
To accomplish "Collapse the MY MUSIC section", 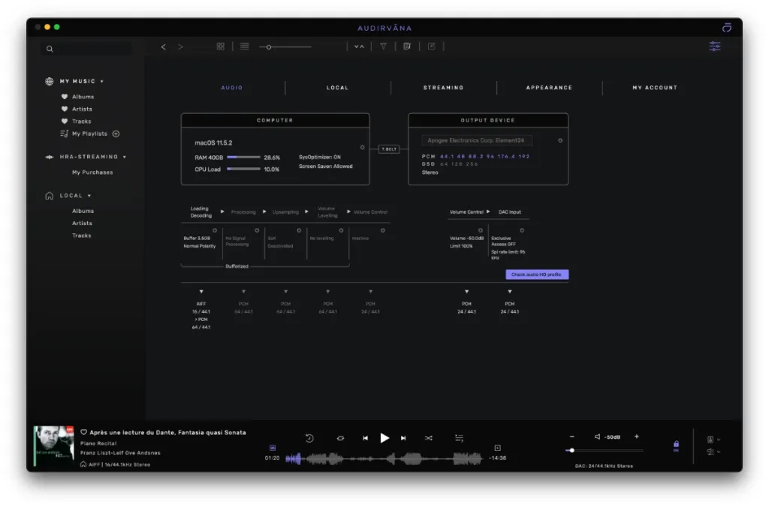I will point(102,81).
